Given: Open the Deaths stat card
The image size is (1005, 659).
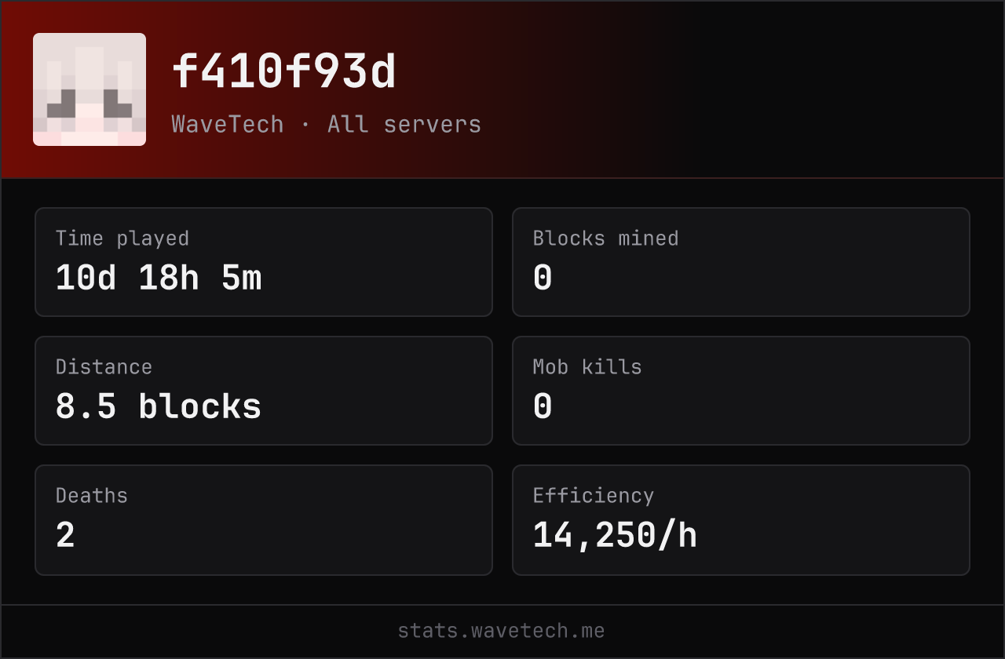Looking at the screenshot, I should tap(264, 520).
